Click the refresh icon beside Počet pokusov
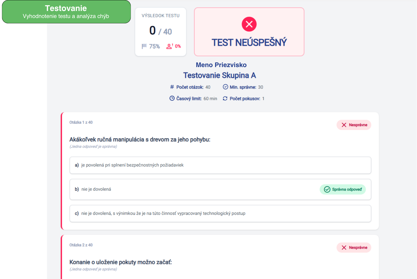The height and width of the screenshot is (279, 417). coord(225,98)
